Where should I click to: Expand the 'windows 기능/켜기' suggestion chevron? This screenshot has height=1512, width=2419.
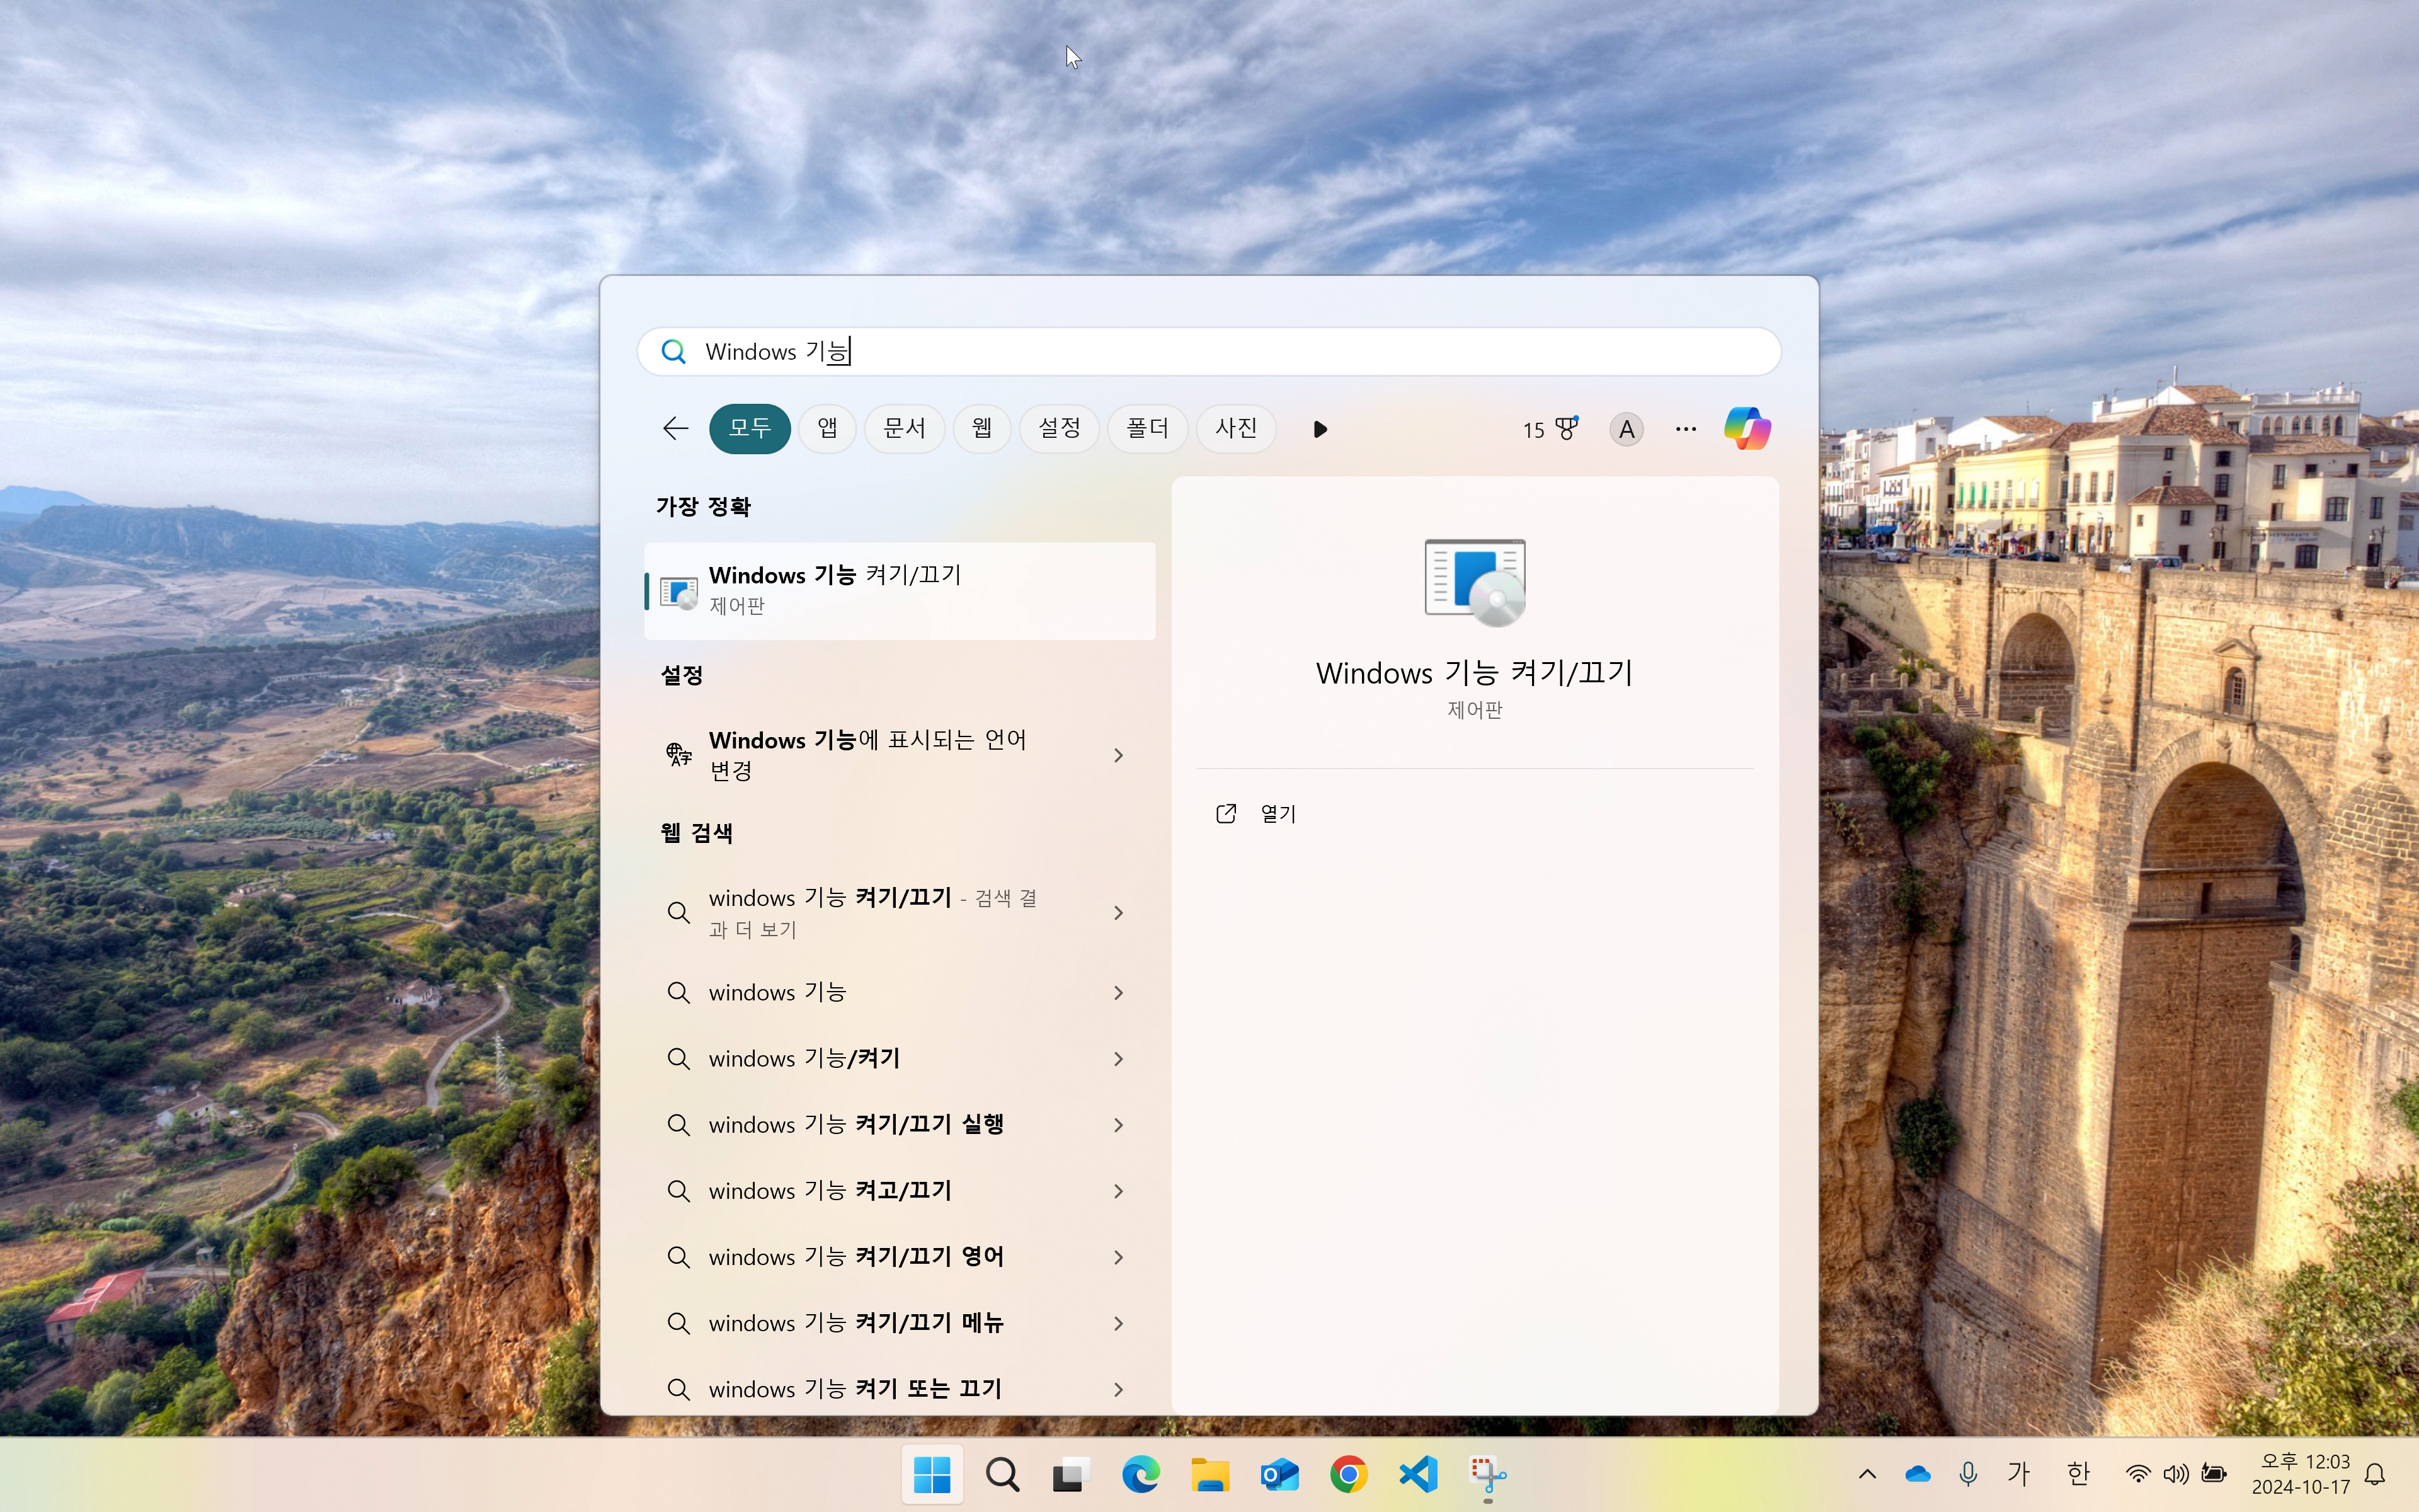coord(1118,1058)
